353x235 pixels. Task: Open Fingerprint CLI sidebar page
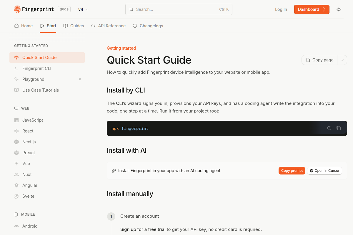[47, 68]
